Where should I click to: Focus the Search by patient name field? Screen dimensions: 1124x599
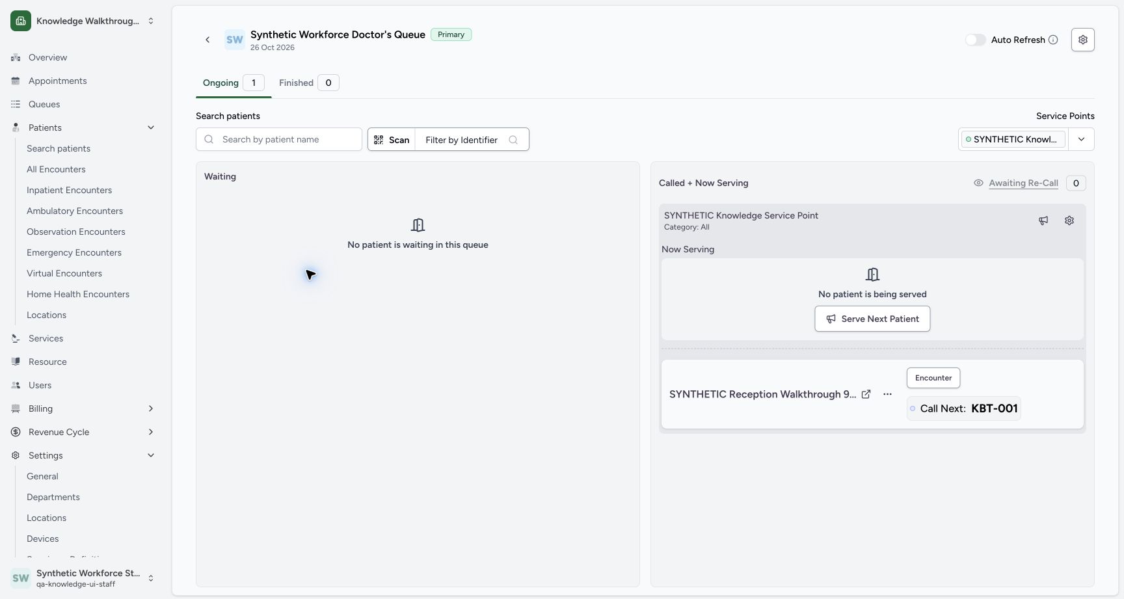tap(279, 139)
